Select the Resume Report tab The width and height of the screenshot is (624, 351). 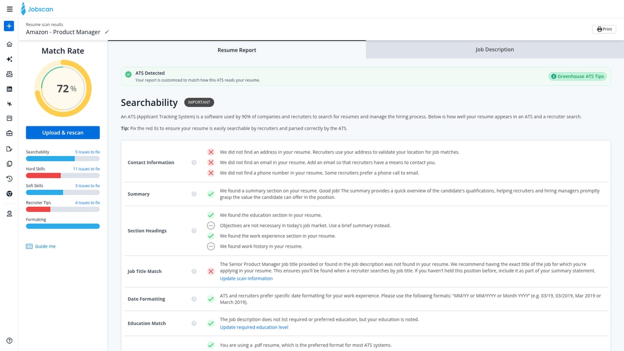click(237, 50)
